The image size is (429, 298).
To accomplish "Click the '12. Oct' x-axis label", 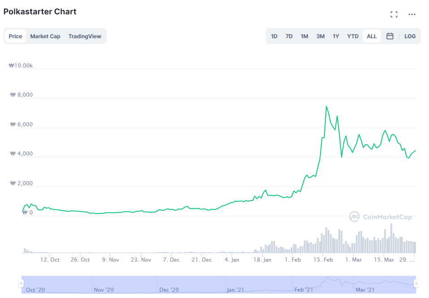I will pyautogui.click(x=50, y=260).
